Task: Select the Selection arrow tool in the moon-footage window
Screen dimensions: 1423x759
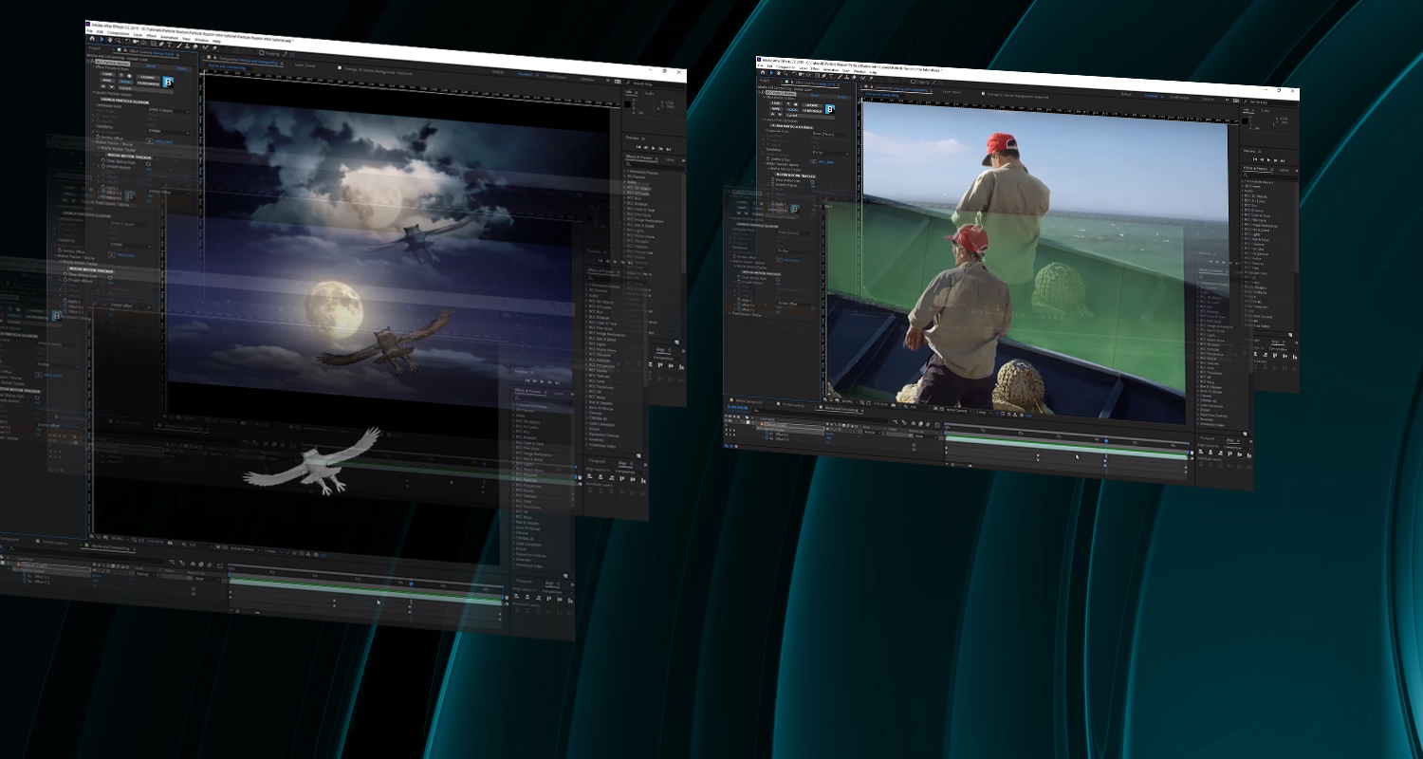Action: pyautogui.click(x=102, y=39)
